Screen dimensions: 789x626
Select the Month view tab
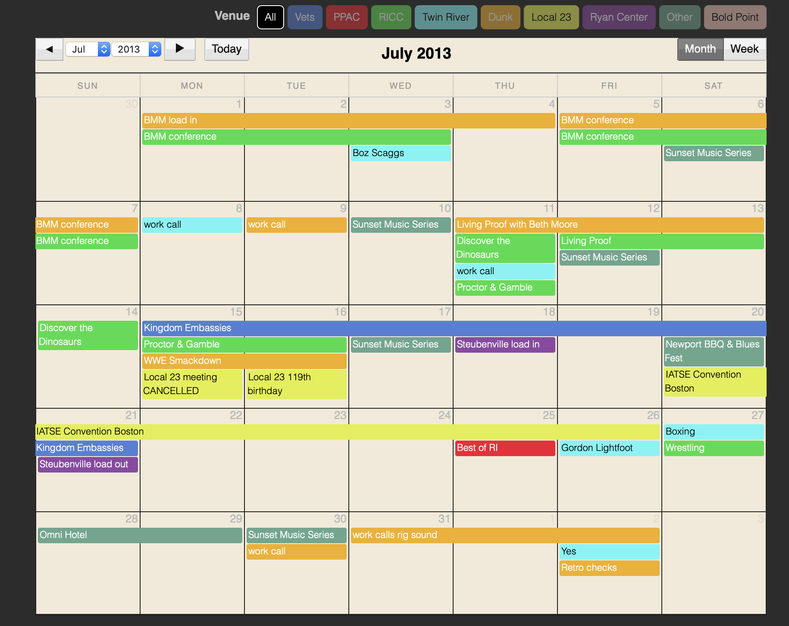[700, 49]
